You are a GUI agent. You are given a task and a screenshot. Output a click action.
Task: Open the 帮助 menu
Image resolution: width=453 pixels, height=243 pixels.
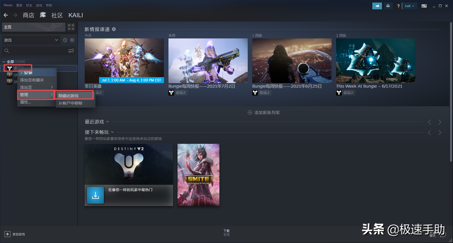(x=49, y=5)
